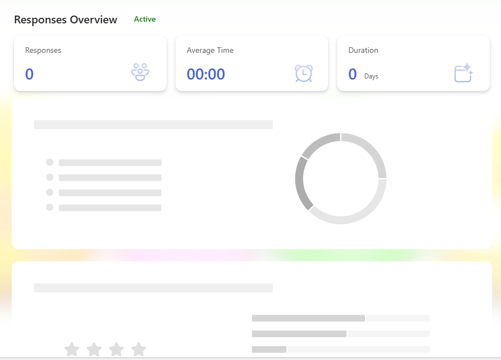Click the Average Time label
Viewport: 501px width, 360px height.
click(x=210, y=51)
